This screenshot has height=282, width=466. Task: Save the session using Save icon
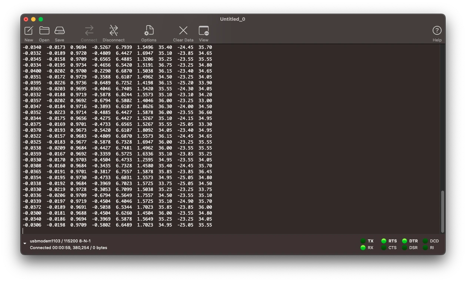click(x=59, y=31)
